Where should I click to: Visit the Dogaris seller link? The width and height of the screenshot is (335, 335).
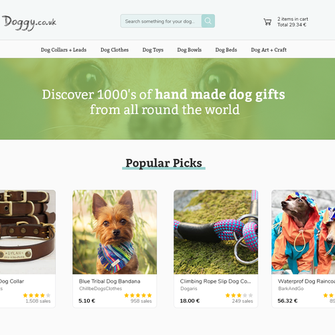tap(189, 289)
